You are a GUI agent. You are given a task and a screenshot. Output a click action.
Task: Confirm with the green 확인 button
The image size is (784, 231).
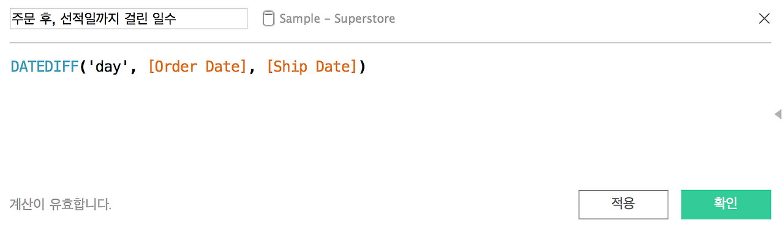click(x=726, y=204)
